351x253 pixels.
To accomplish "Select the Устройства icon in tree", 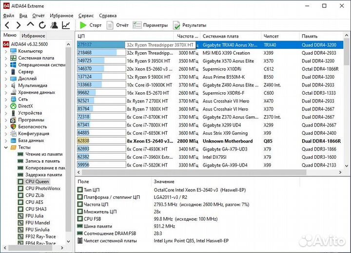I will tap(14, 113).
